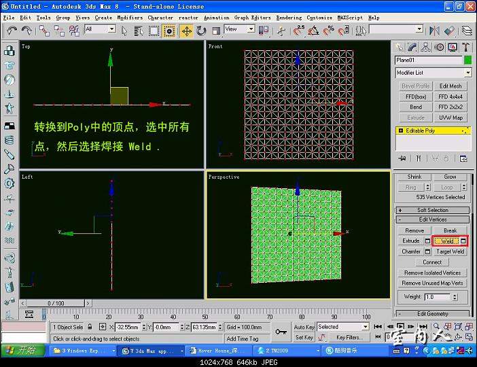Switch to the Hierarchy command panel tab
The width and height of the screenshot is (477, 367).
425,47
